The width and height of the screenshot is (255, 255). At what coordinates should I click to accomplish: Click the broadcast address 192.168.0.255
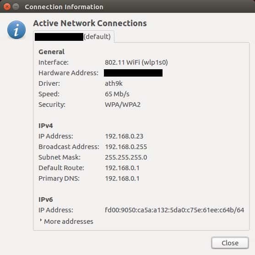(x=126, y=147)
